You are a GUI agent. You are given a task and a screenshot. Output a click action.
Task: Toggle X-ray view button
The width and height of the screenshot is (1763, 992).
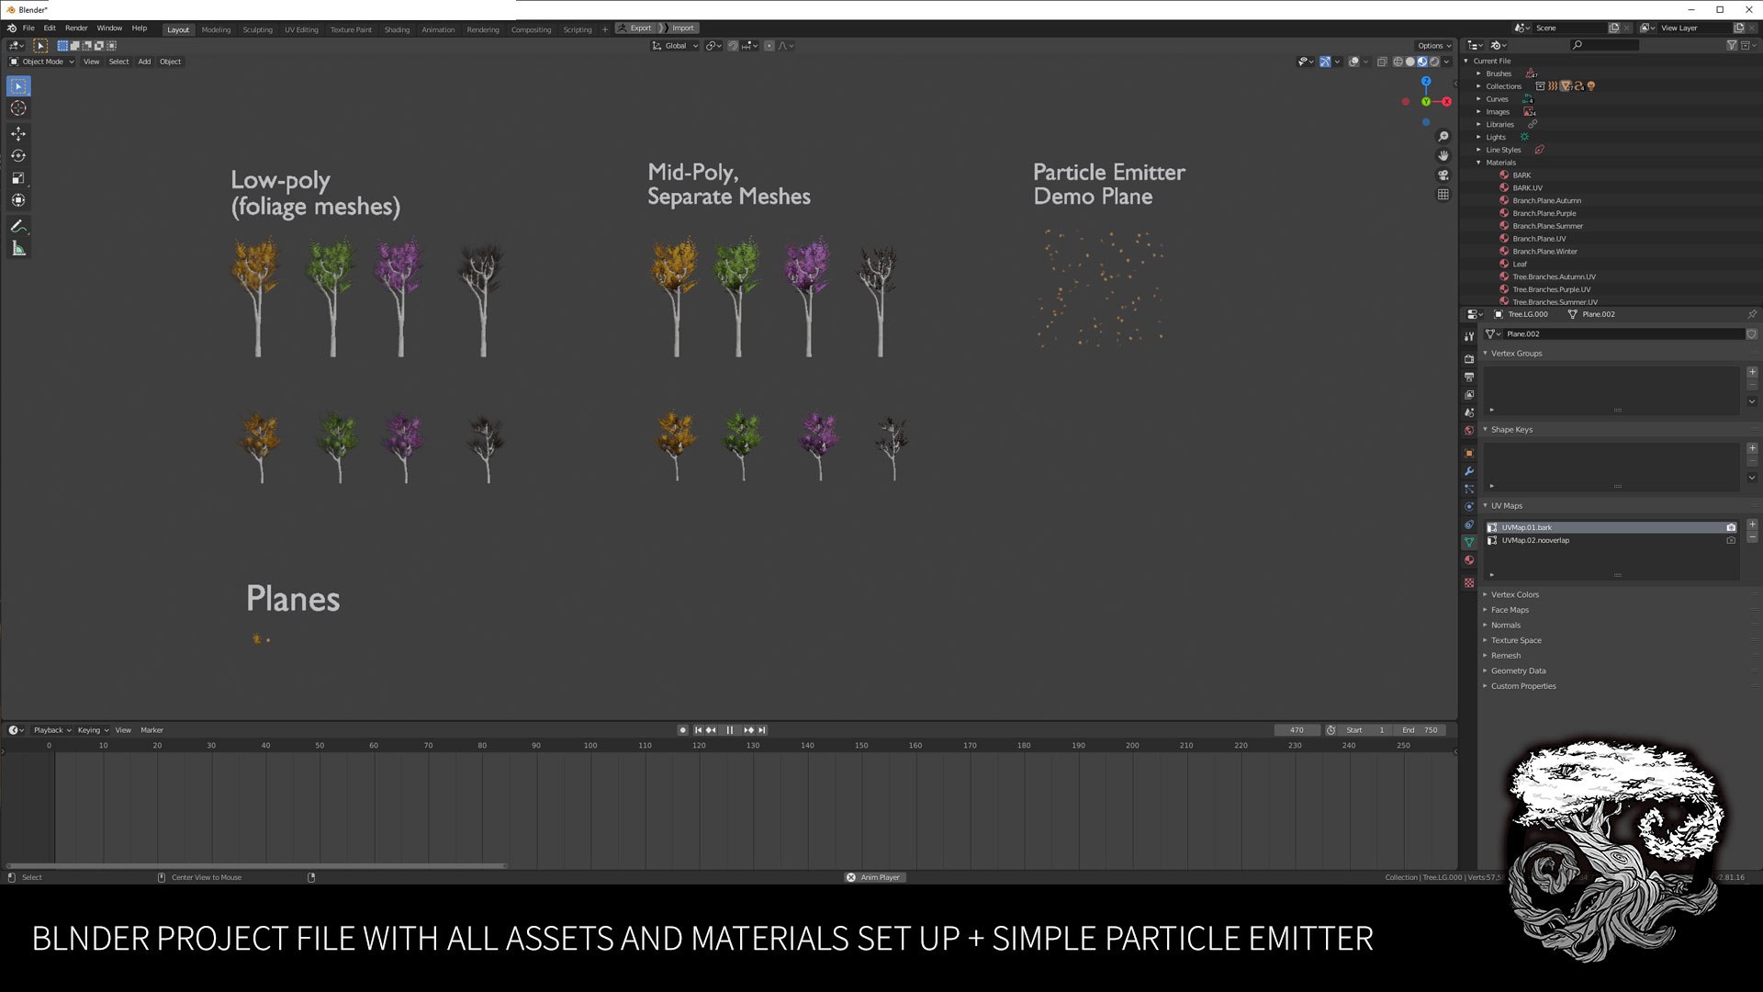1382,62
